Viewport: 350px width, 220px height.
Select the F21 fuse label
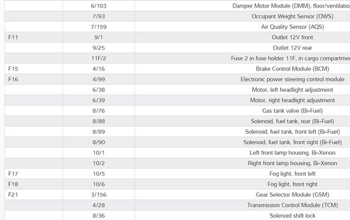point(13,195)
